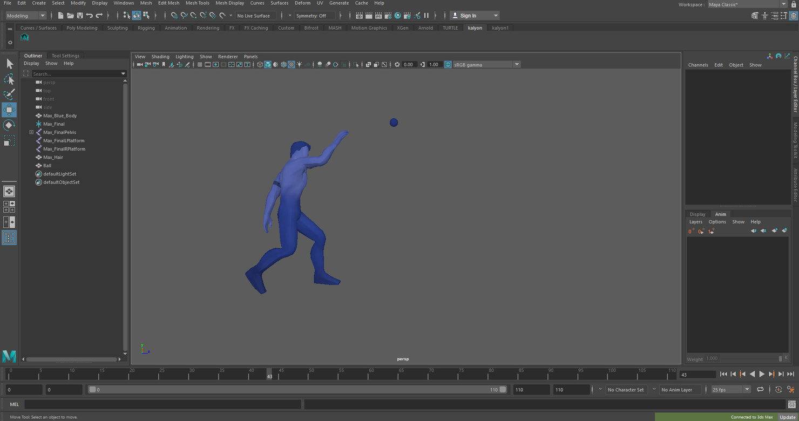
Task: Pick the Scale tool in toolbox
Action: [9, 141]
